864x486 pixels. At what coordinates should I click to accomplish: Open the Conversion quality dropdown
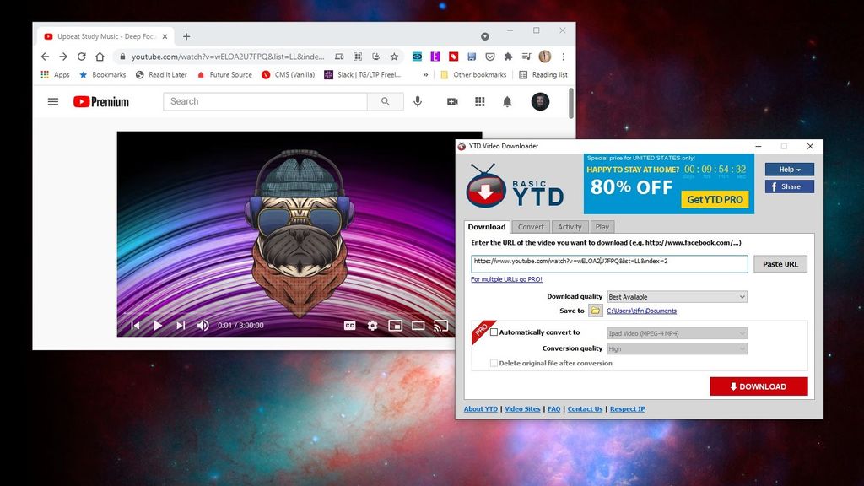pos(677,348)
